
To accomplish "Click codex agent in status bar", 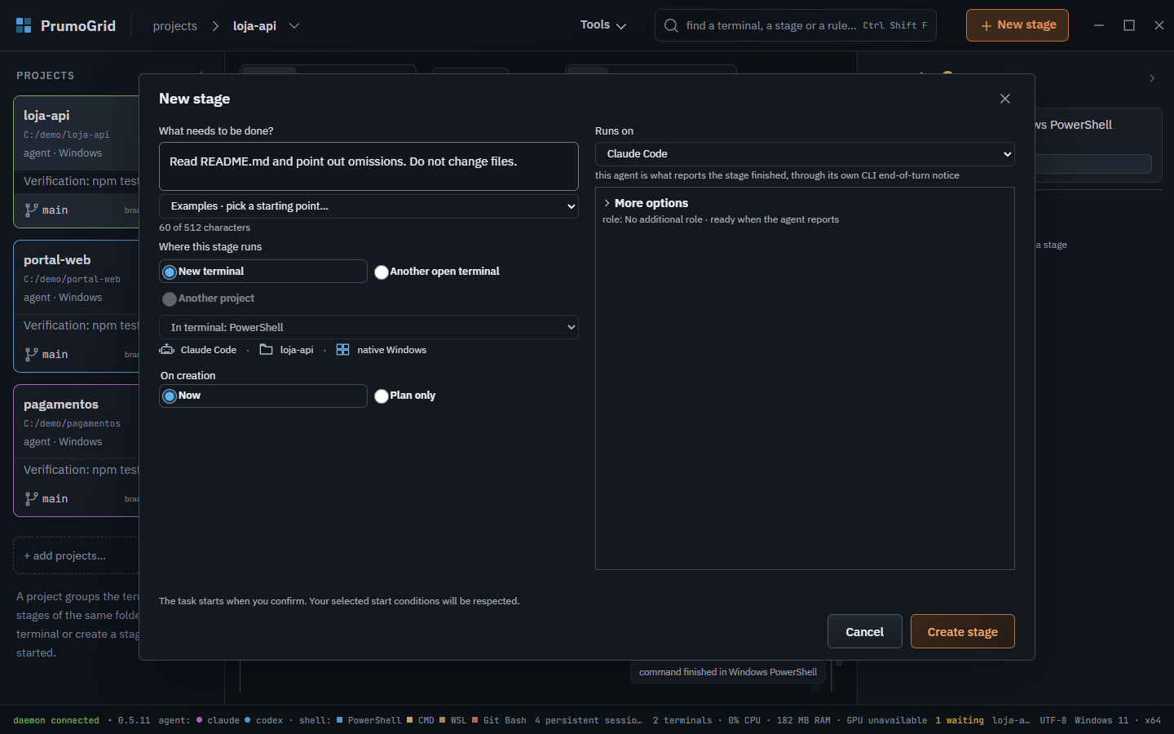I will (x=263, y=720).
